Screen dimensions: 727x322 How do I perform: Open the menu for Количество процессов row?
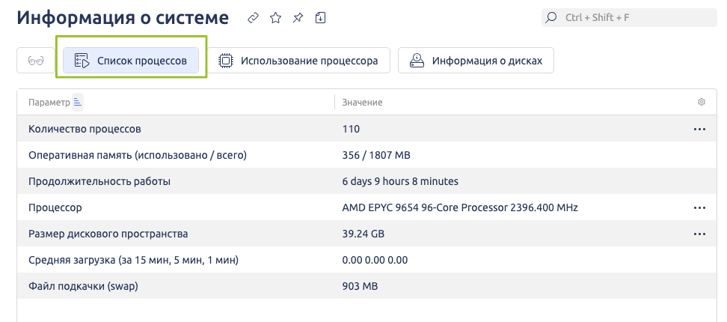[699, 129]
